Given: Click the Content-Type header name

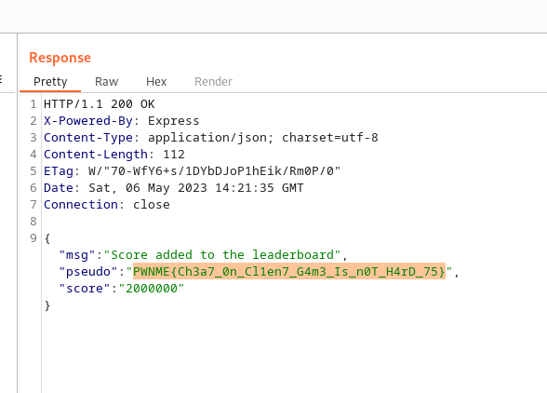Looking at the screenshot, I should 87,138.
